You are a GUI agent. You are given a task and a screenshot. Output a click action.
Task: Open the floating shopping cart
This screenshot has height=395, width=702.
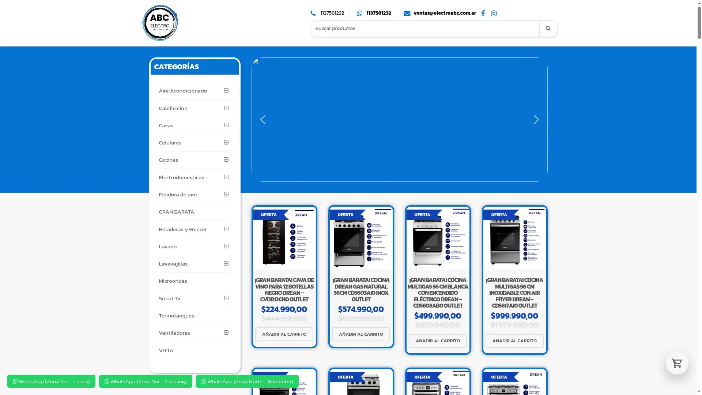click(677, 363)
